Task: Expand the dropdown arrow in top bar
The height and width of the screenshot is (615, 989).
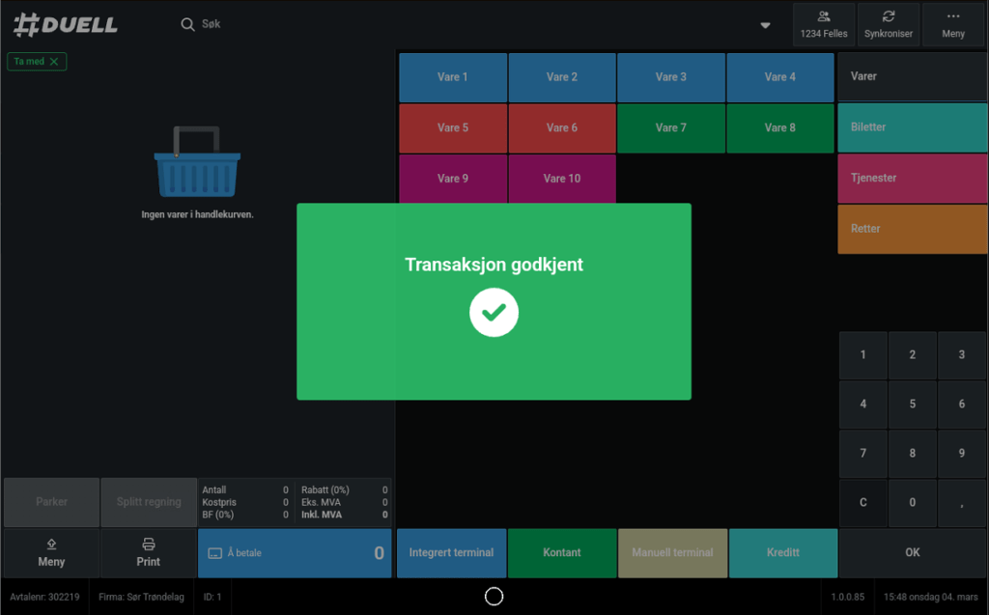Action: point(765,25)
